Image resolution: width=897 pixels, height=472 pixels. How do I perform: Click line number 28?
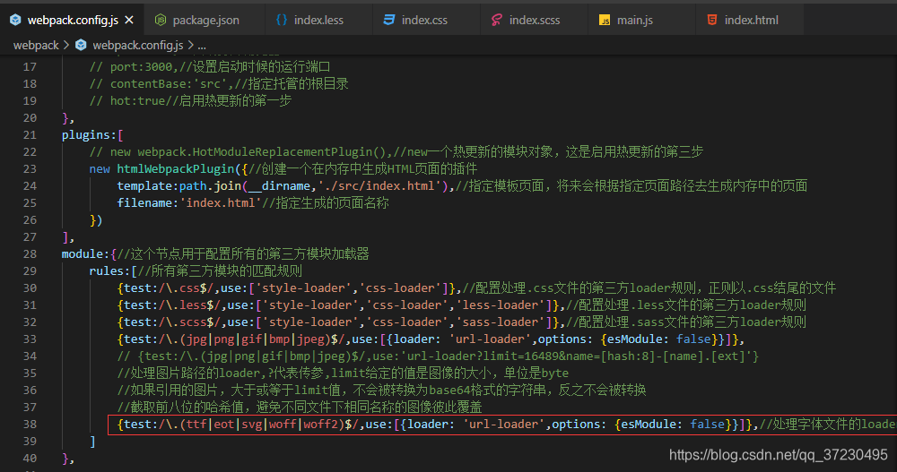[x=30, y=253]
